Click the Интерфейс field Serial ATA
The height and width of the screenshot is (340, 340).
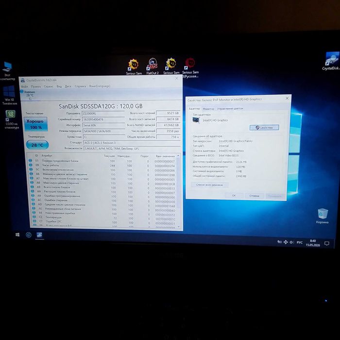coord(103,125)
